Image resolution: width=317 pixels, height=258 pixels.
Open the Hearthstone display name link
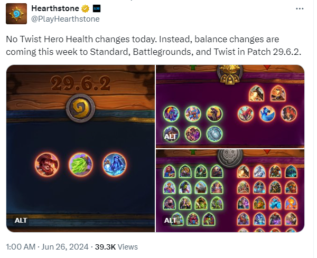[55, 8]
